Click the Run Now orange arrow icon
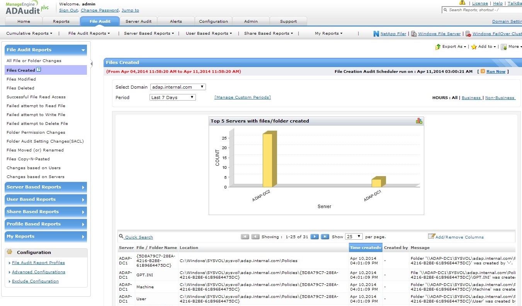 point(483,71)
